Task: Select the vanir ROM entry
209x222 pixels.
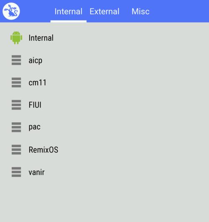Action: pyautogui.click(x=104, y=172)
